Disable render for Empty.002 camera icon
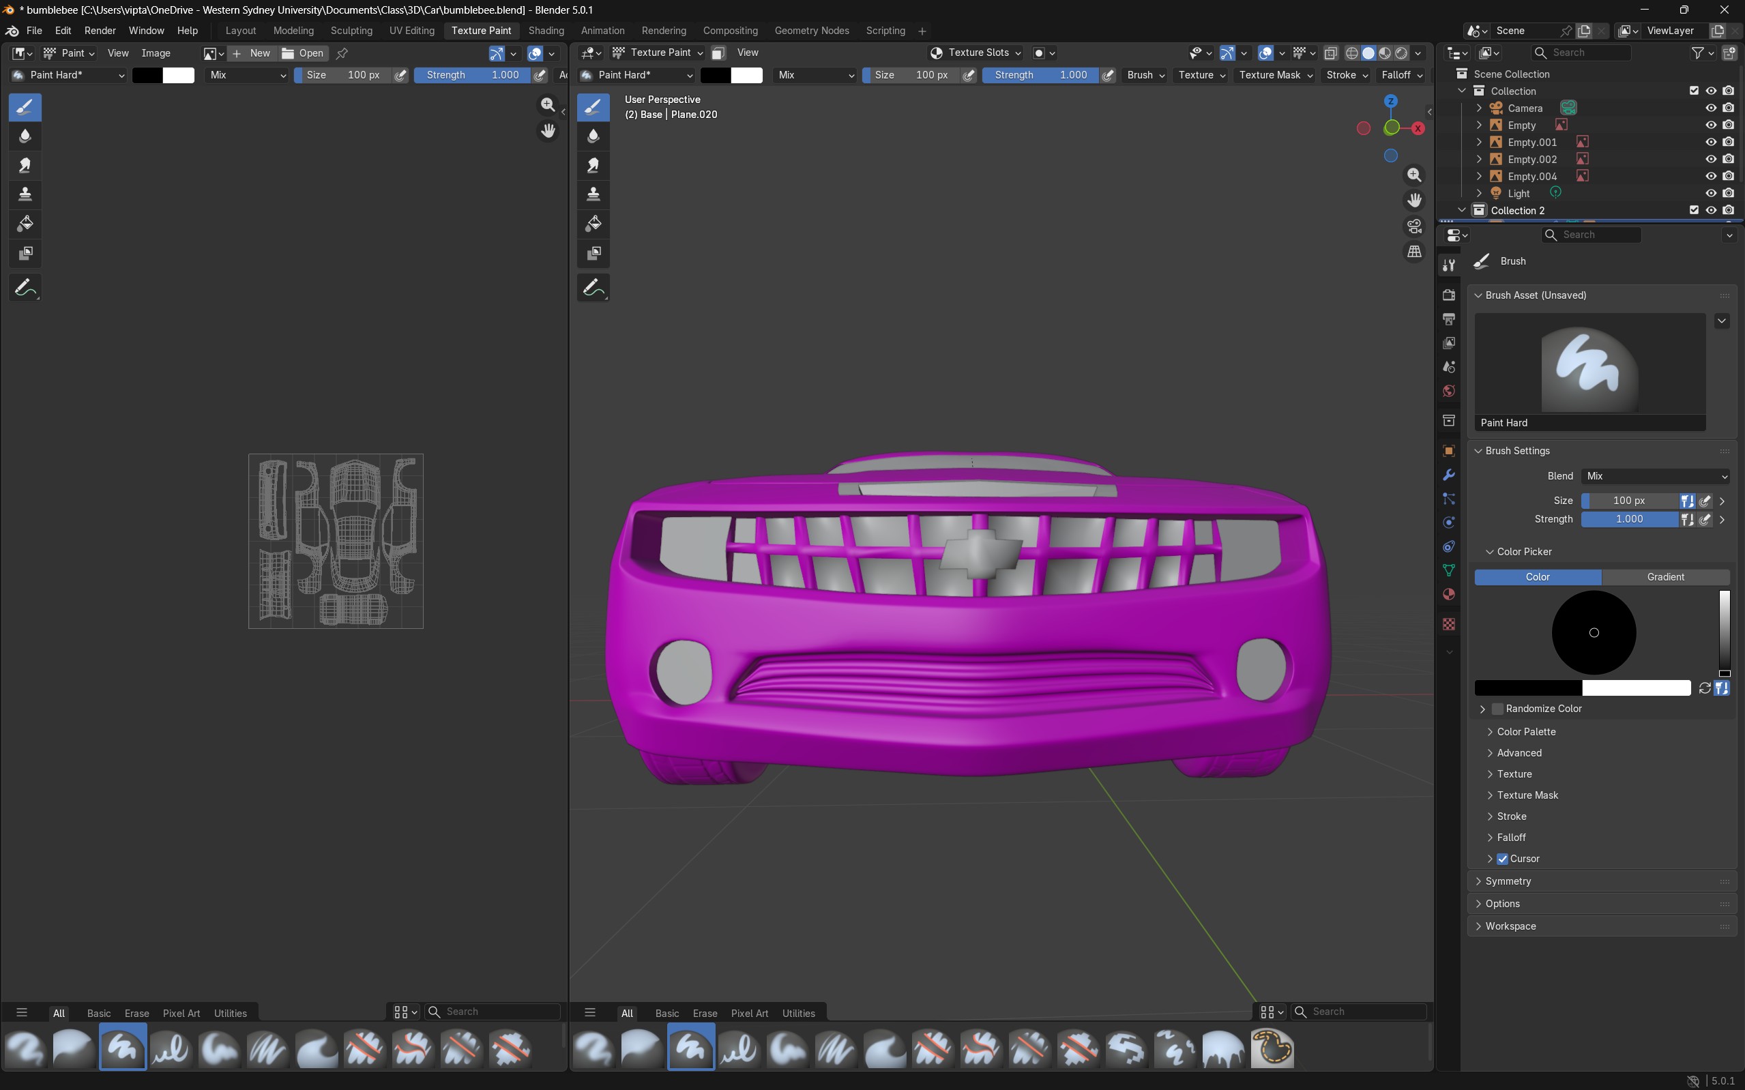Image resolution: width=1745 pixels, height=1090 pixels. click(x=1729, y=160)
